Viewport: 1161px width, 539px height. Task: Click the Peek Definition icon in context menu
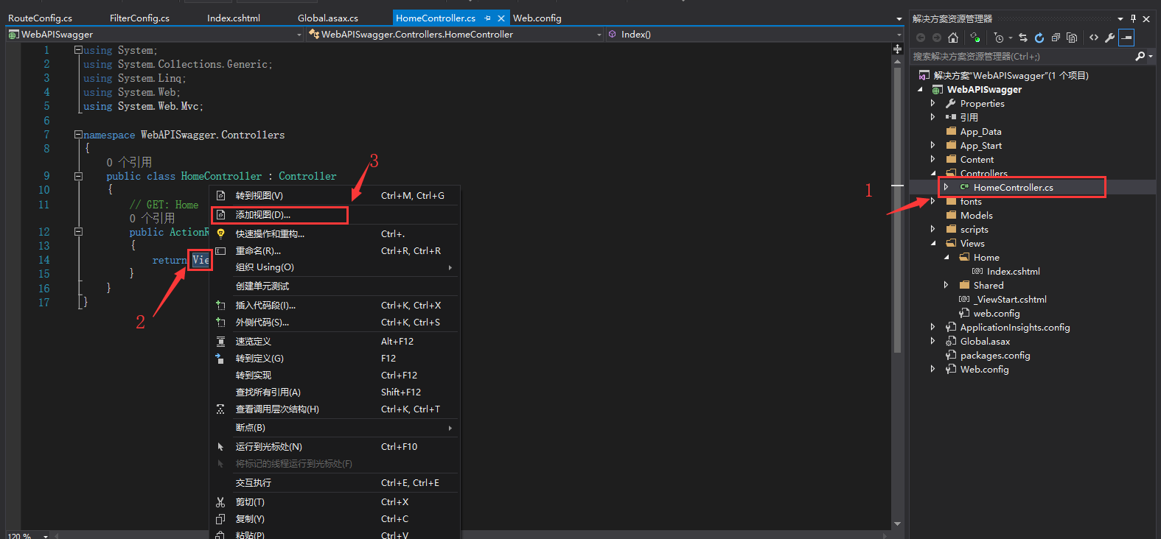[220, 342]
